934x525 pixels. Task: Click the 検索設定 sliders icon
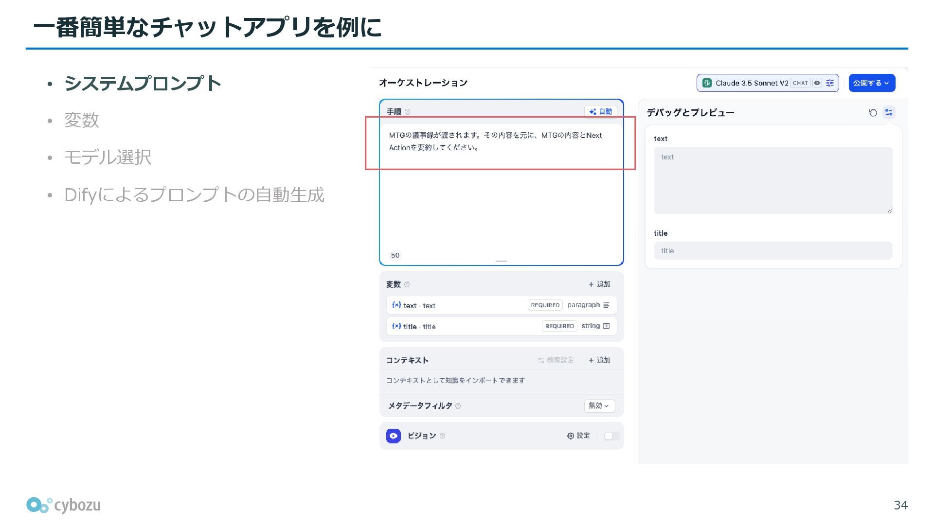click(x=541, y=360)
